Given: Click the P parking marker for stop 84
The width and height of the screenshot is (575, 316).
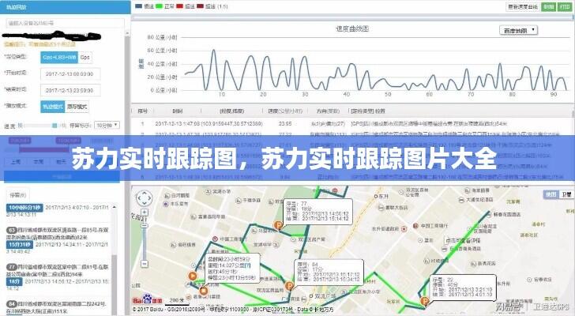Looking at the screenshot, I should 289,286.
